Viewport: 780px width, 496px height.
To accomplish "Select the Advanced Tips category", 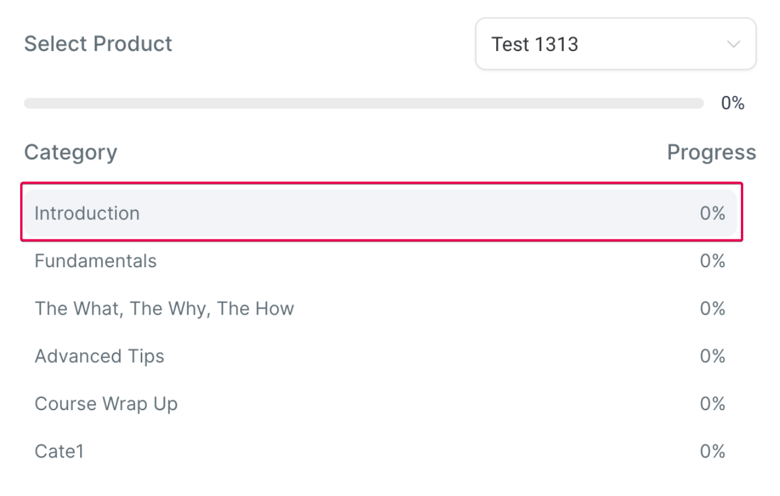I will [381, 356].
